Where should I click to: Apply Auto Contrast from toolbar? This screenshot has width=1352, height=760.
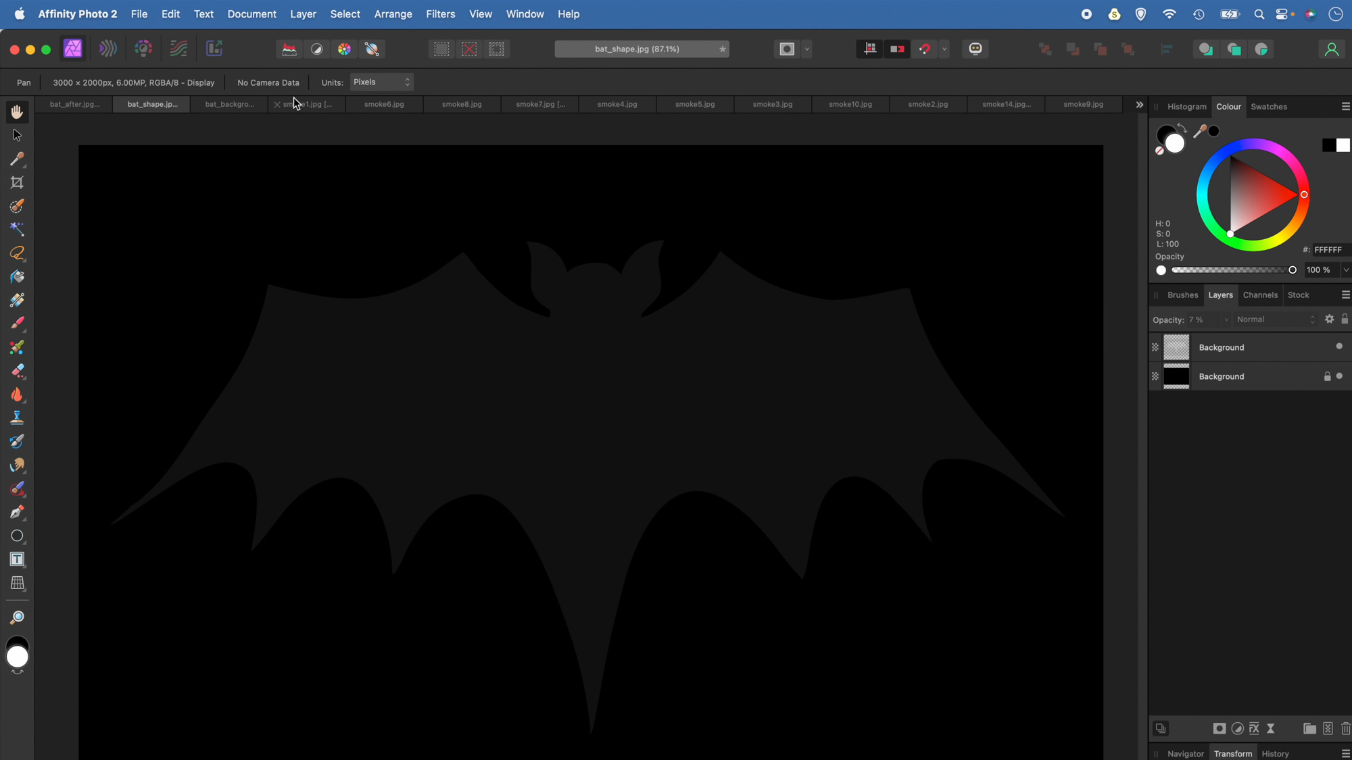tap(317, 49)
